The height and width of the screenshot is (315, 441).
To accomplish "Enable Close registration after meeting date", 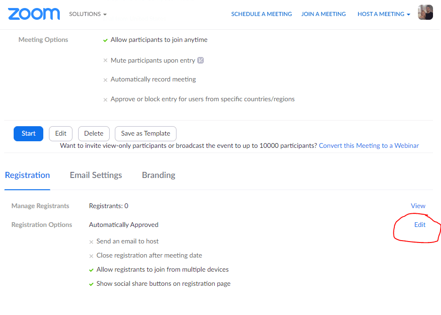I will [91, 255].
